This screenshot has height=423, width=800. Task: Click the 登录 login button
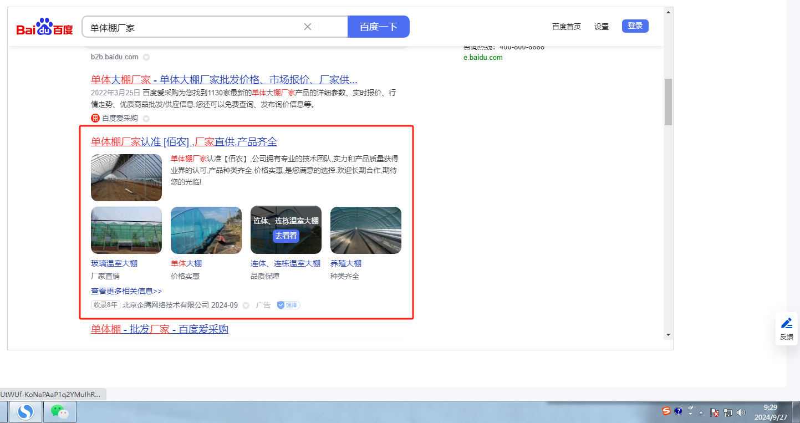tap(635, 26)
